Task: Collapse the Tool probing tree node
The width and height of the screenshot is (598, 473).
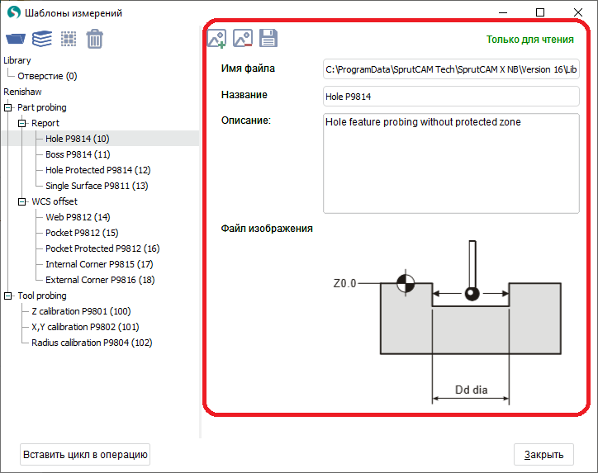Action: (x=8, y=296)
